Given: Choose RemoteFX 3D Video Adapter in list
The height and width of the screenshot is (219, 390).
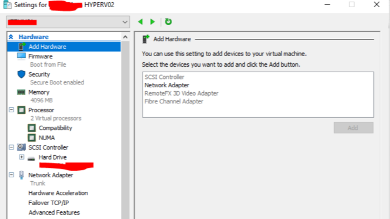Looking at the screenshot, I should (182, 93).
